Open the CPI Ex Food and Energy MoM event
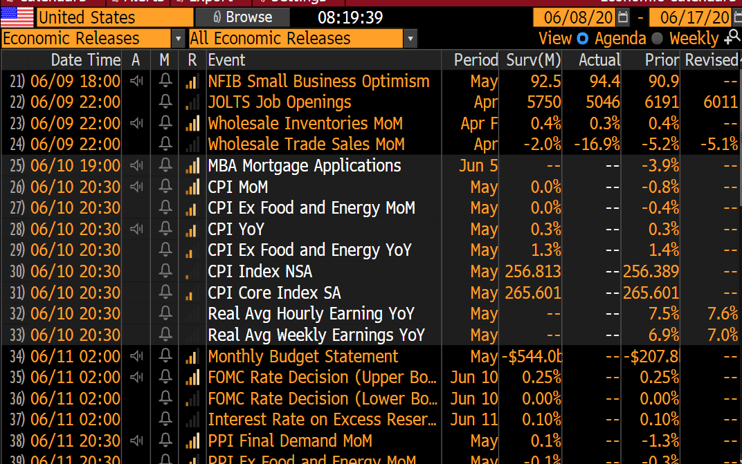This screenshot has width=742, height=464. coord(311,207)
